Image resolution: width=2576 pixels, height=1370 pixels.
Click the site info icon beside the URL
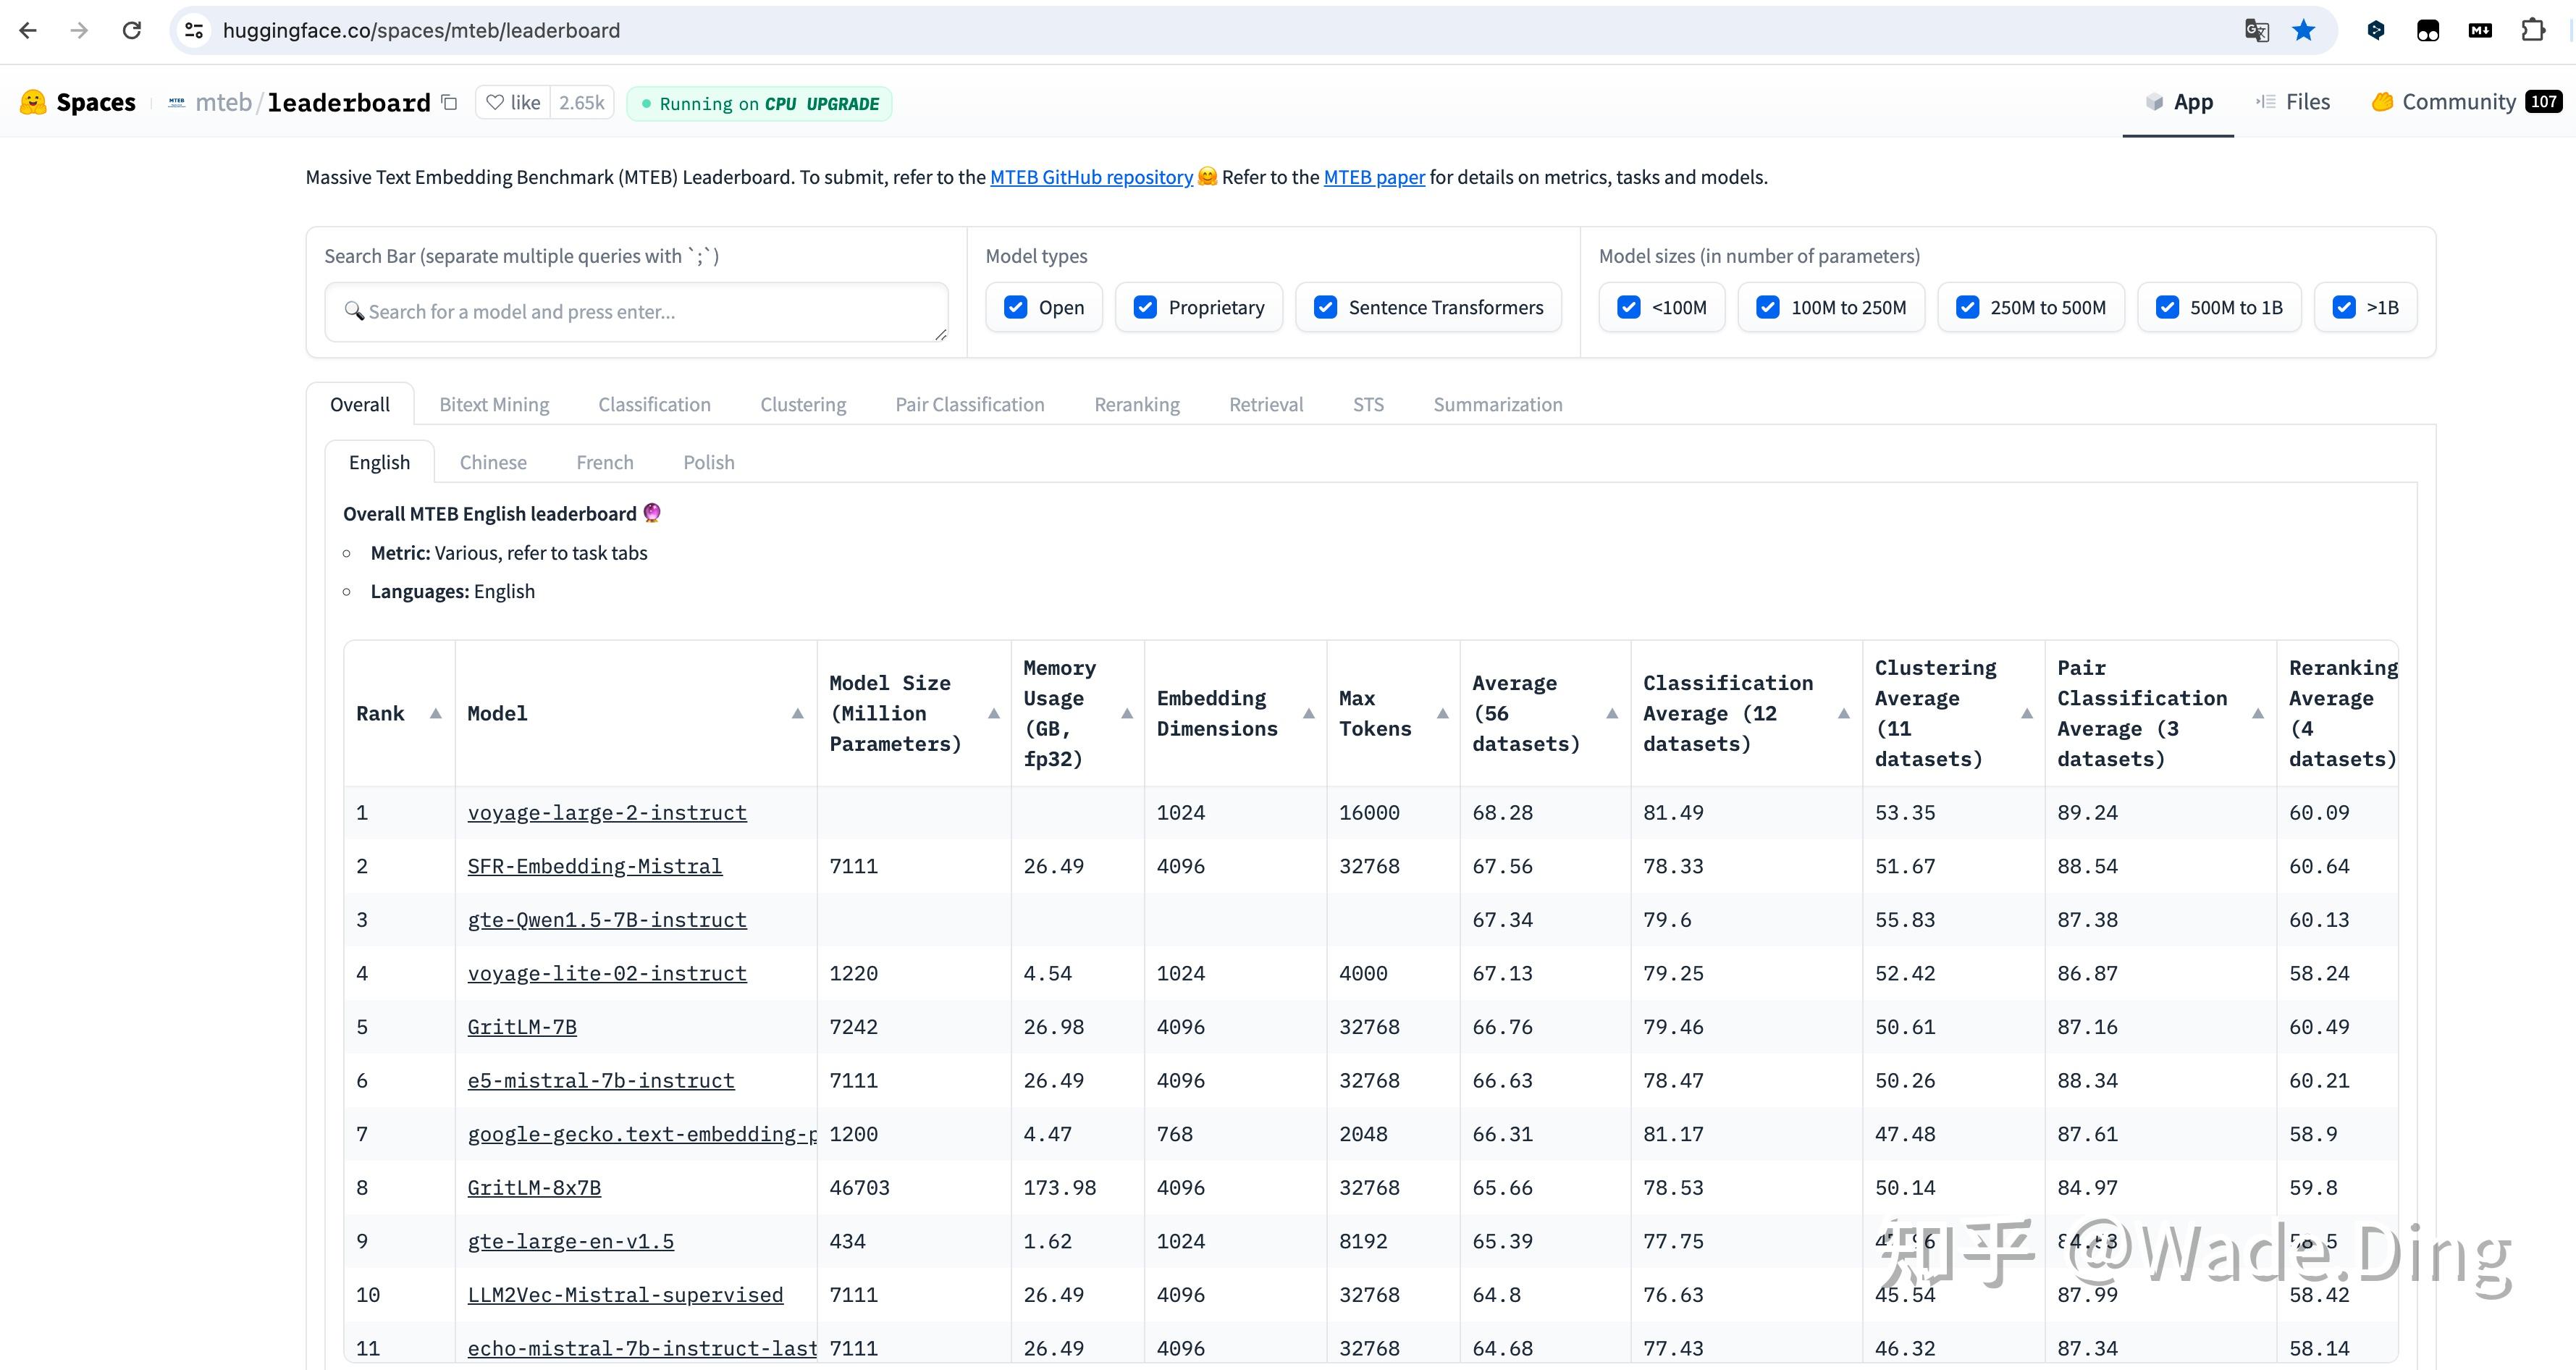195,30
